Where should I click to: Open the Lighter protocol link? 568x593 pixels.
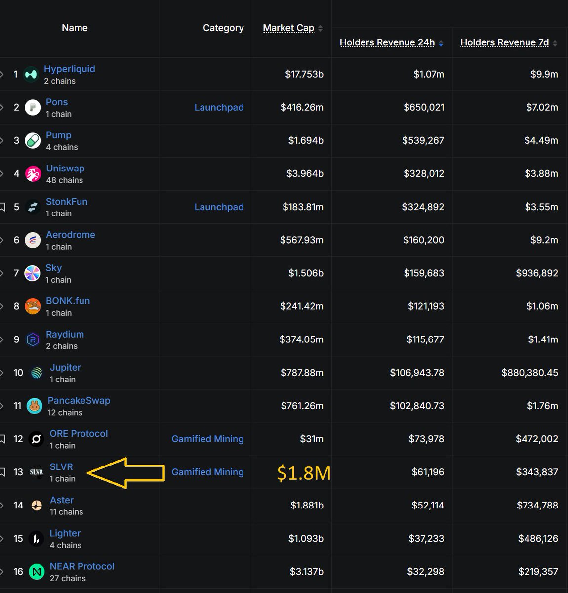(x=65, y=533)
